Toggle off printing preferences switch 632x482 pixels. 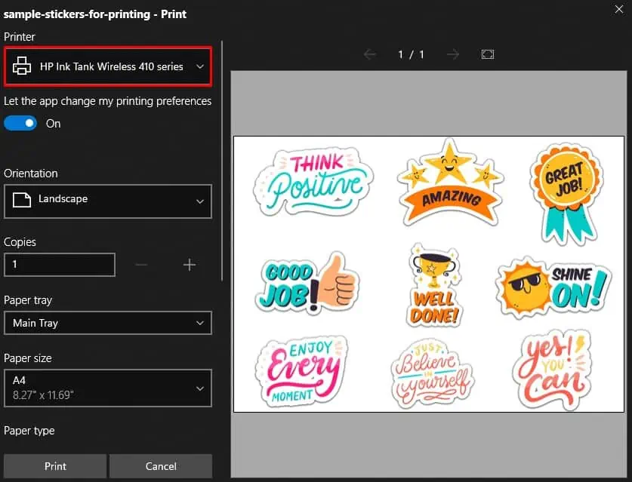(x=20, y=122)
